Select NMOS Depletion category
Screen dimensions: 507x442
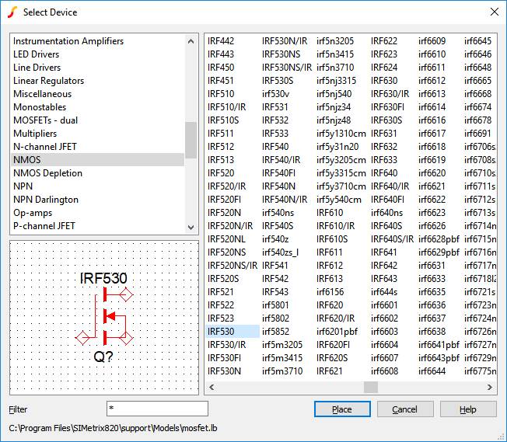click(47, 173)
